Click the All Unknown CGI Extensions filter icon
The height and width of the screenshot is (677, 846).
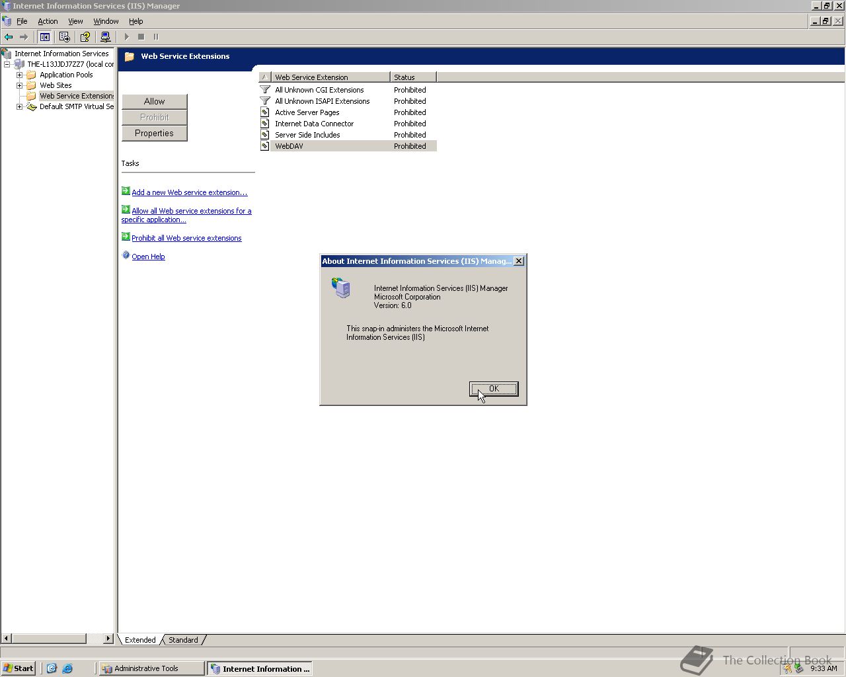pos(265,90)
